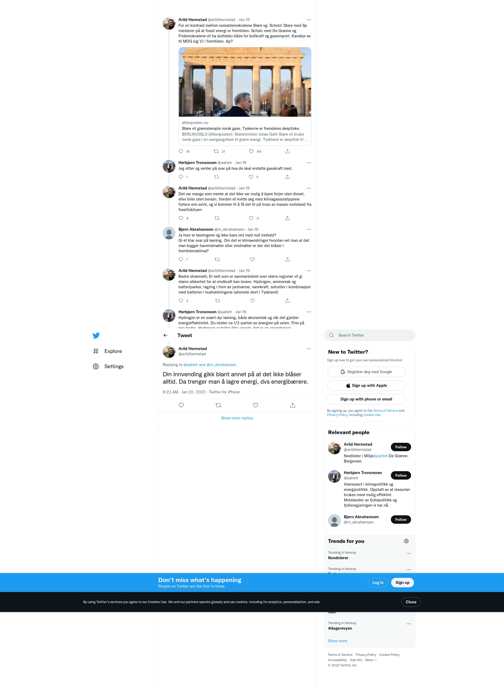The height and width of the screenshot is (689, 504).
Task: Sign up with phone or email
Action: pos(366,399)
